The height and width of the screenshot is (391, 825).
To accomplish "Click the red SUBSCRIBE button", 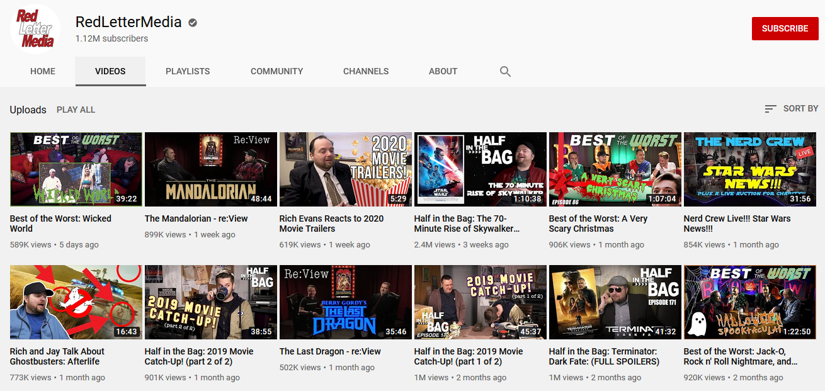I will point(785,28).
